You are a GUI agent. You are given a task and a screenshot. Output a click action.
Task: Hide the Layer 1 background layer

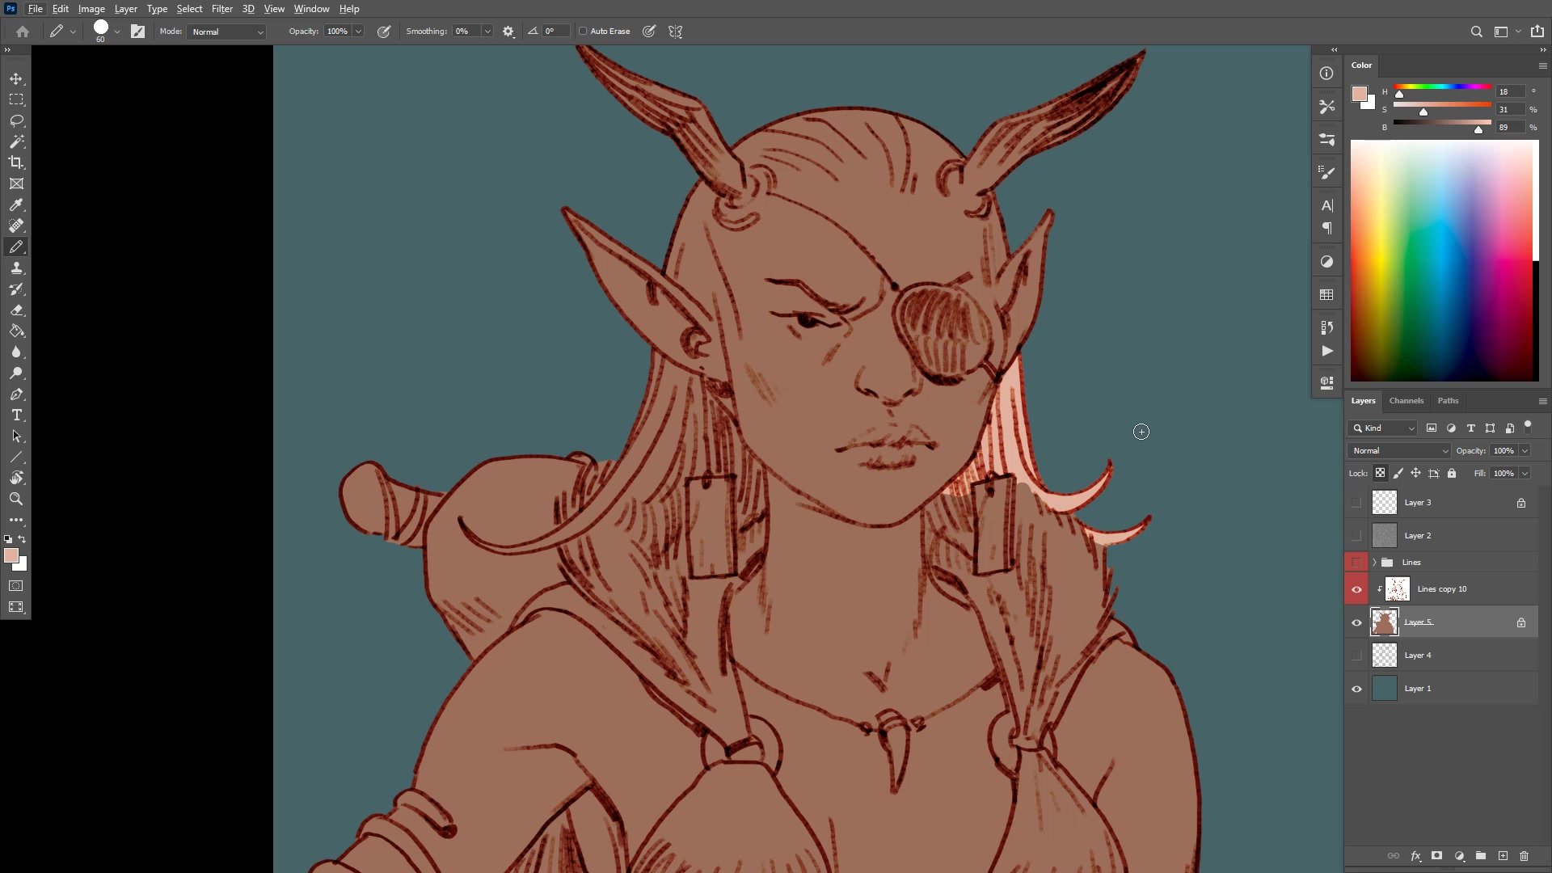coord(1356,689)
